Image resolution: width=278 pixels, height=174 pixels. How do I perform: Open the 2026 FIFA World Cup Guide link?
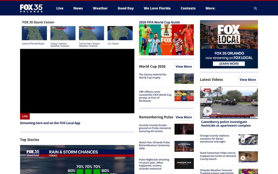click(159, 22)
